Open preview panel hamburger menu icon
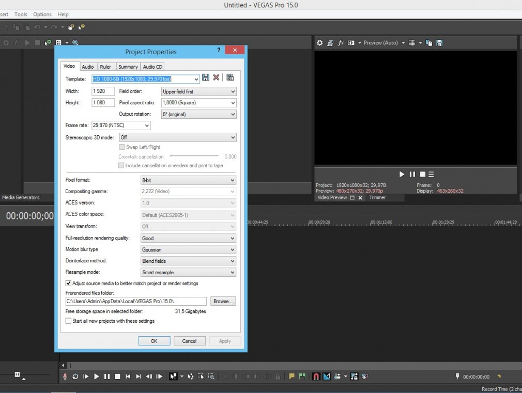This screenshot has width=522, height=393. pos(431,174)
